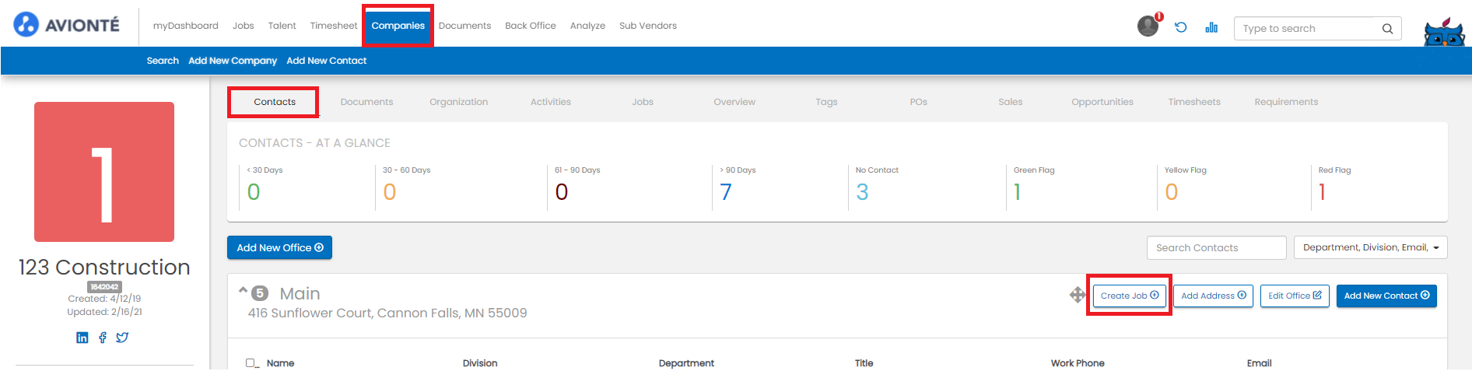This screenshot has width=1472, height=385.
Task: Click Add New Contact in blue submenu bar
Action: coord(327,61)
